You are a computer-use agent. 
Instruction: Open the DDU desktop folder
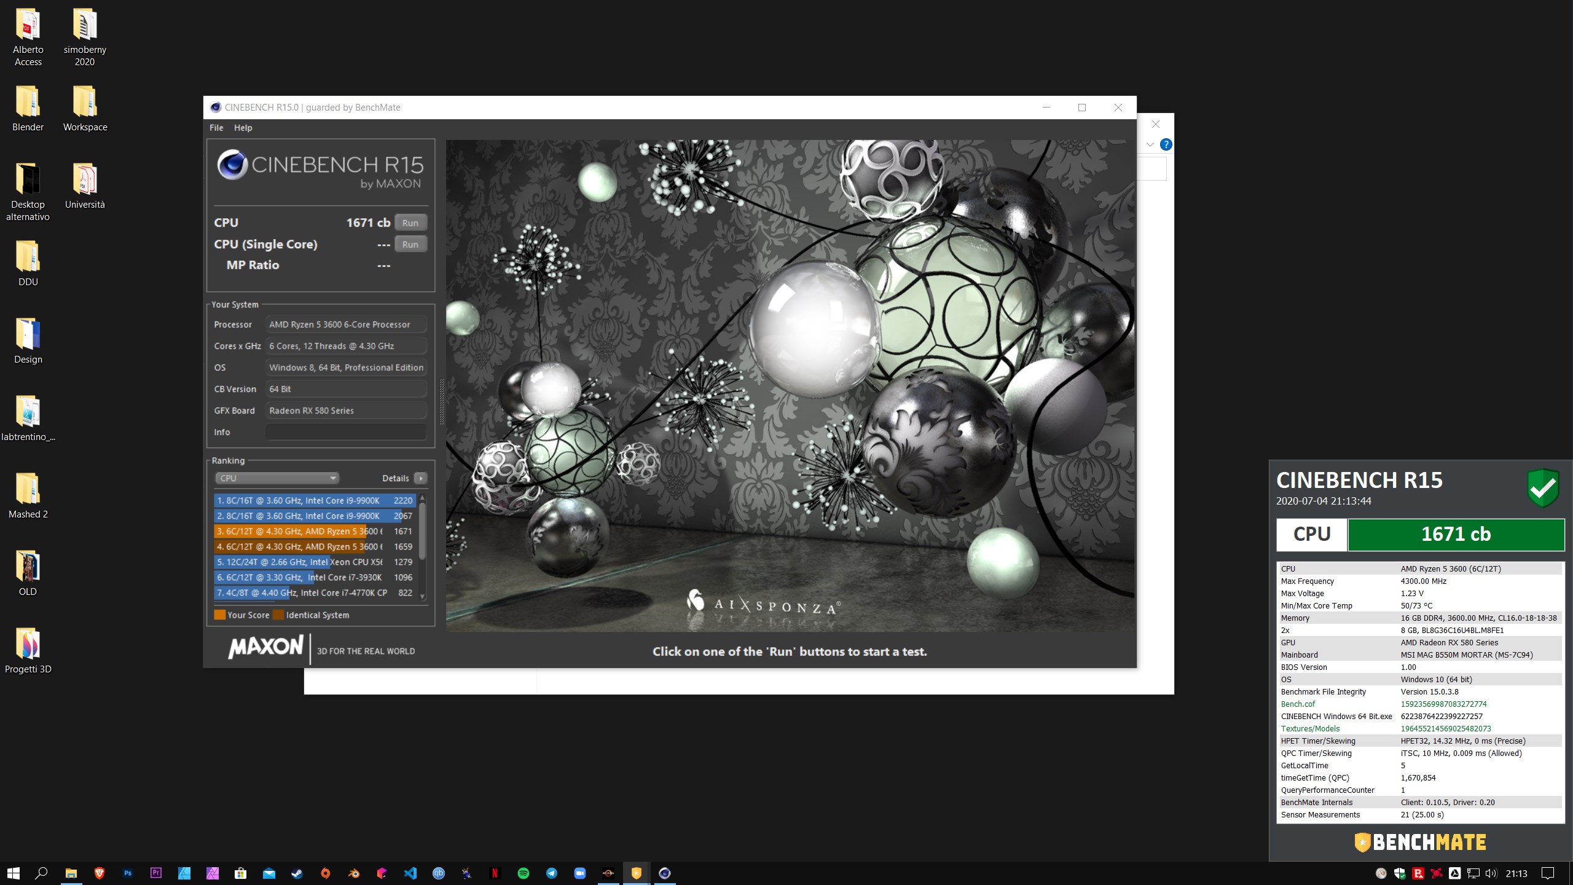click(28, 264)
